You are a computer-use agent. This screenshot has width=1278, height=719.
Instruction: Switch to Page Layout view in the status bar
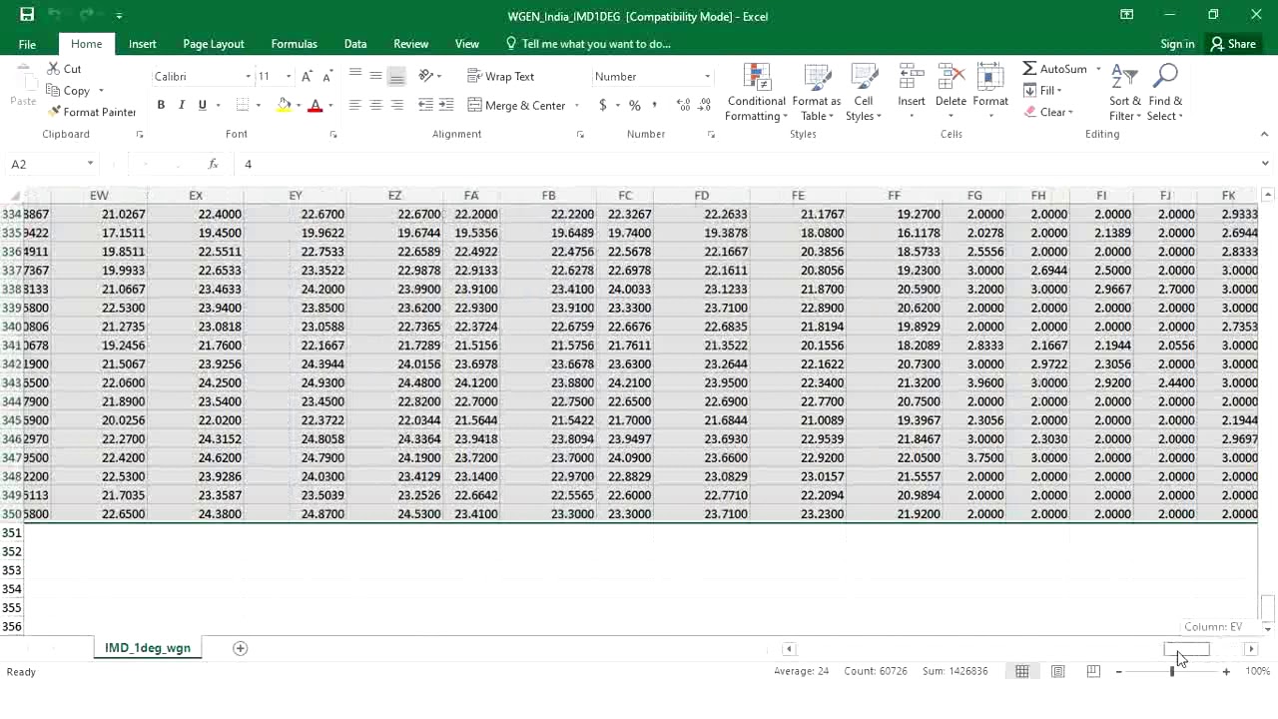click(x=1057, y=671)
